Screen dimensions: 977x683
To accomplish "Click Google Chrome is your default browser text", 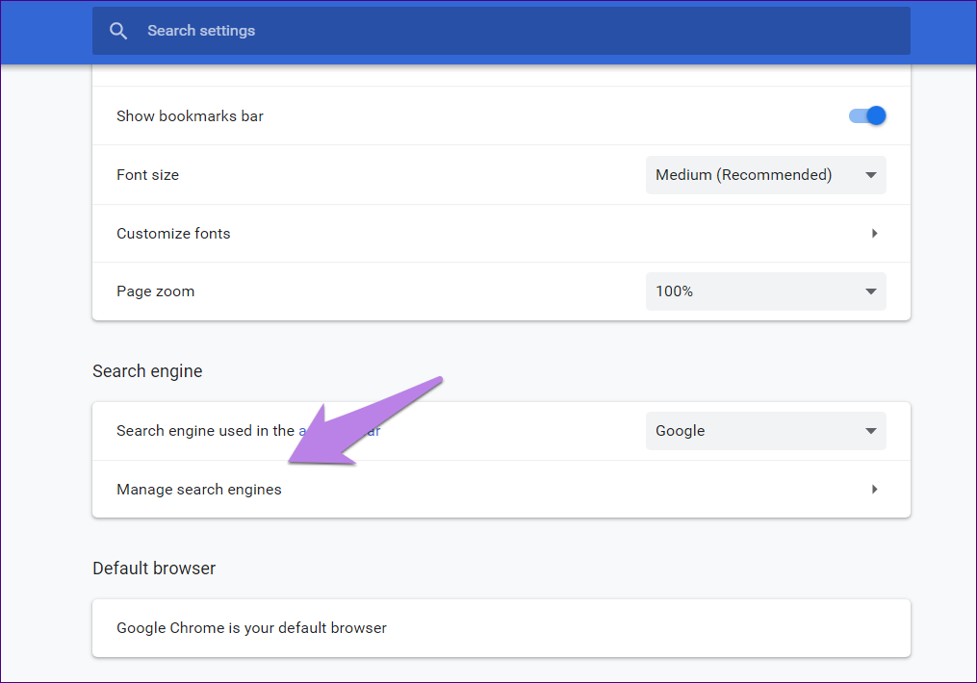I will tap(251, 628).
